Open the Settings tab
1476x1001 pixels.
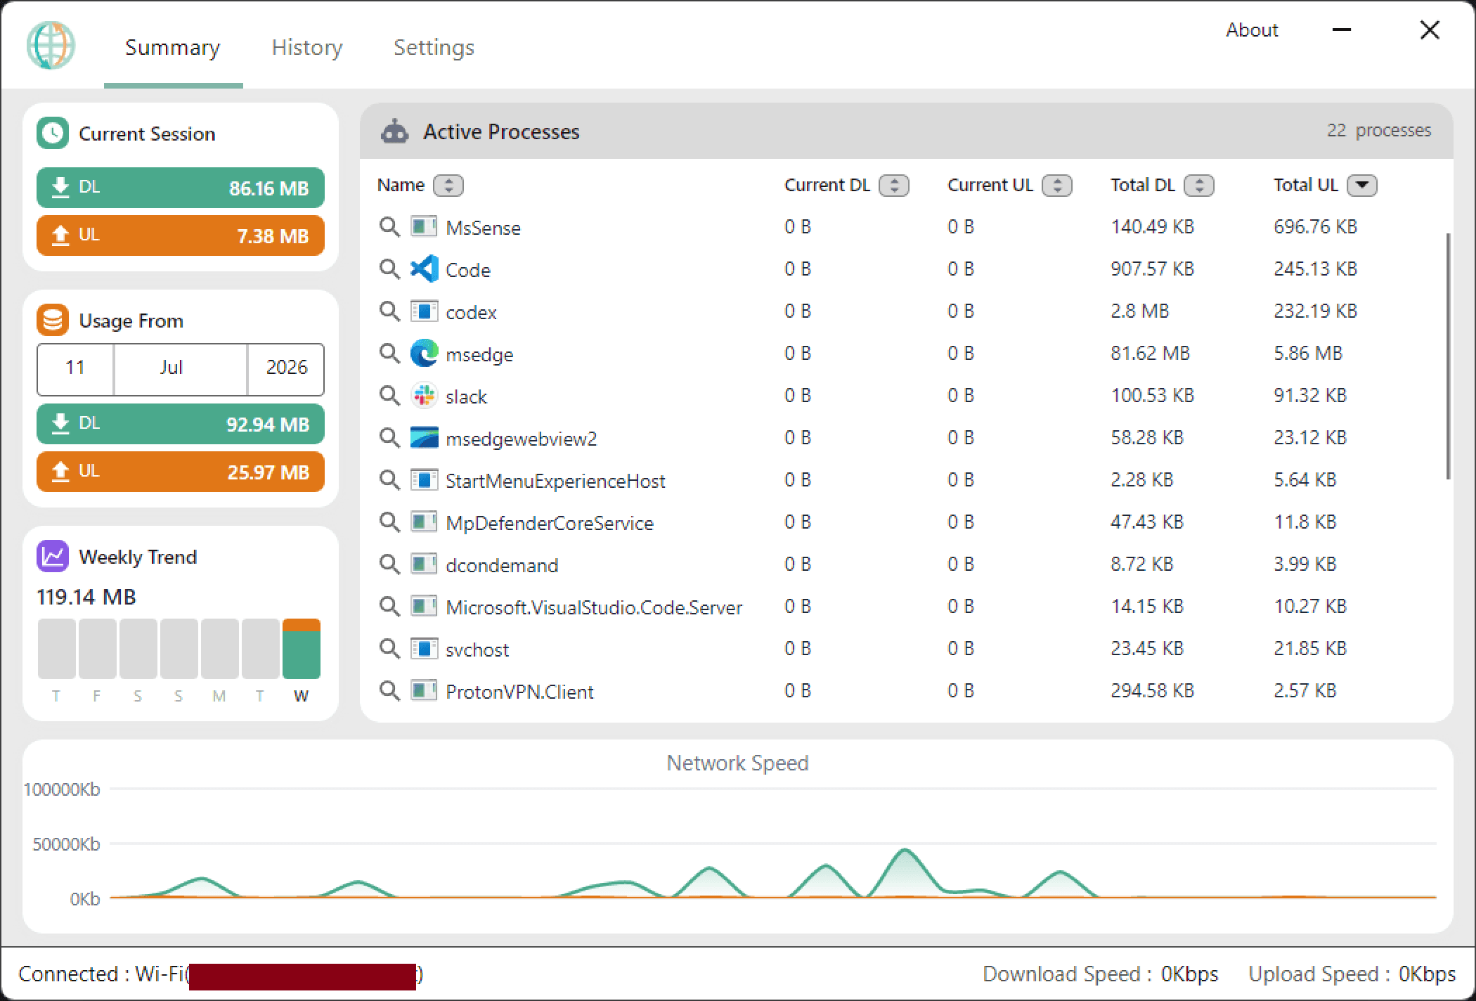click(x=434, y=48)
